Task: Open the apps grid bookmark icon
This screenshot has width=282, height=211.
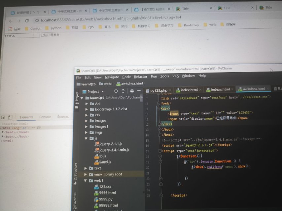Action: pos(11,29)
